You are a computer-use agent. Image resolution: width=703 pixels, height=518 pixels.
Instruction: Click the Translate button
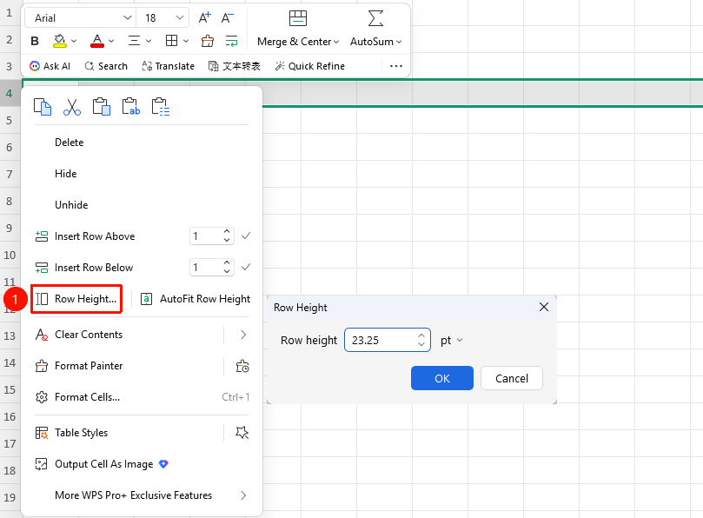pyautogui.click(x=168, y=66)
